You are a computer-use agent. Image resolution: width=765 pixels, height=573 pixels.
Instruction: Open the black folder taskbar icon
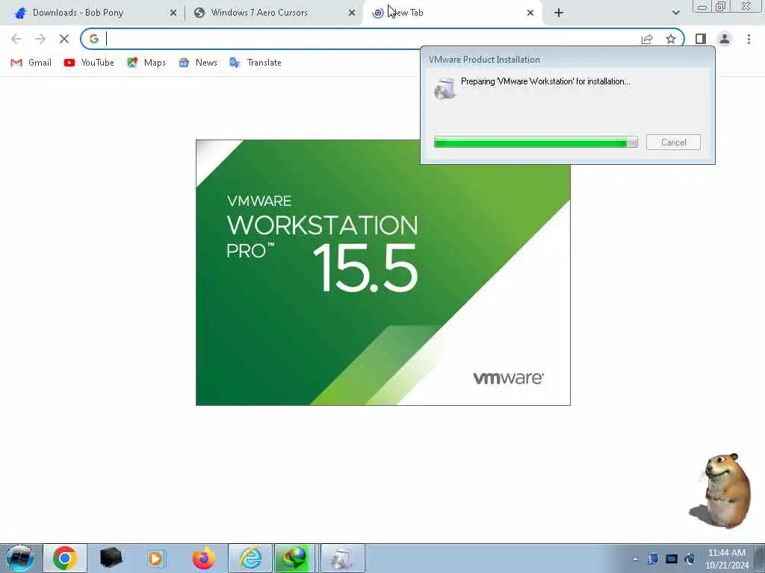(111, 558)
